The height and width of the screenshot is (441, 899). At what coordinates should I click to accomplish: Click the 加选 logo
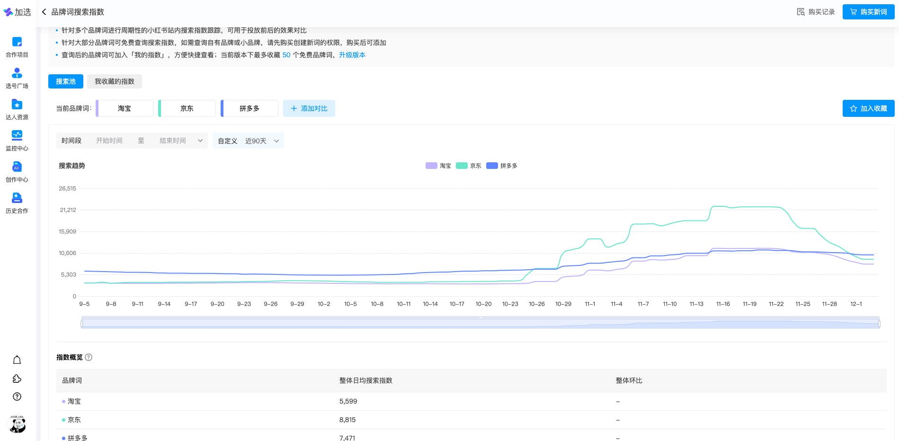pos(17,12)
